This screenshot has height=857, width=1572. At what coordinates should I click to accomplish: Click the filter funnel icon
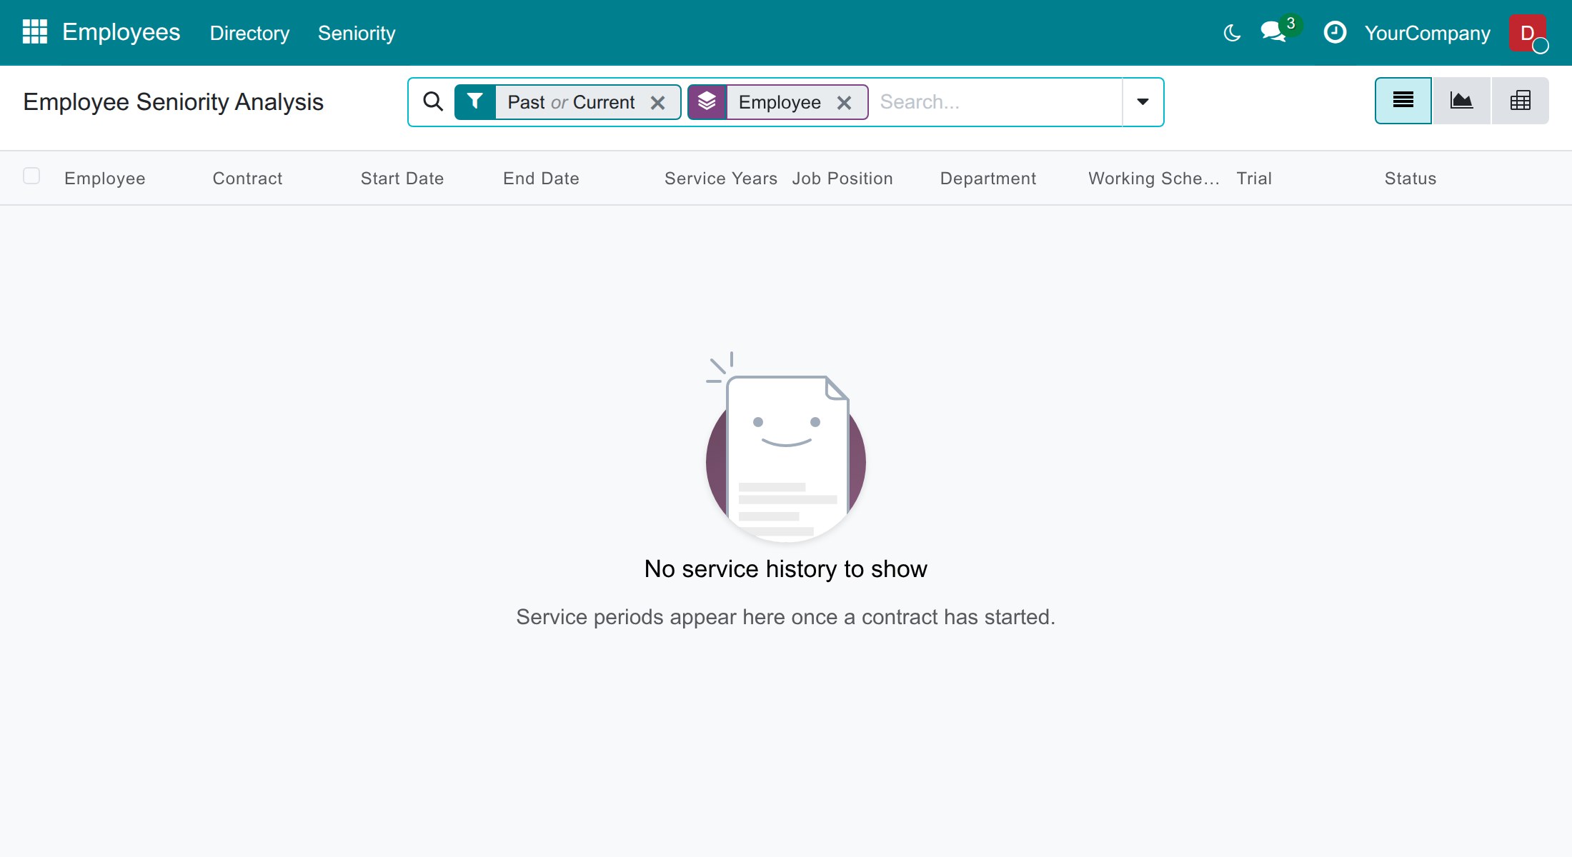coord(475,101)
